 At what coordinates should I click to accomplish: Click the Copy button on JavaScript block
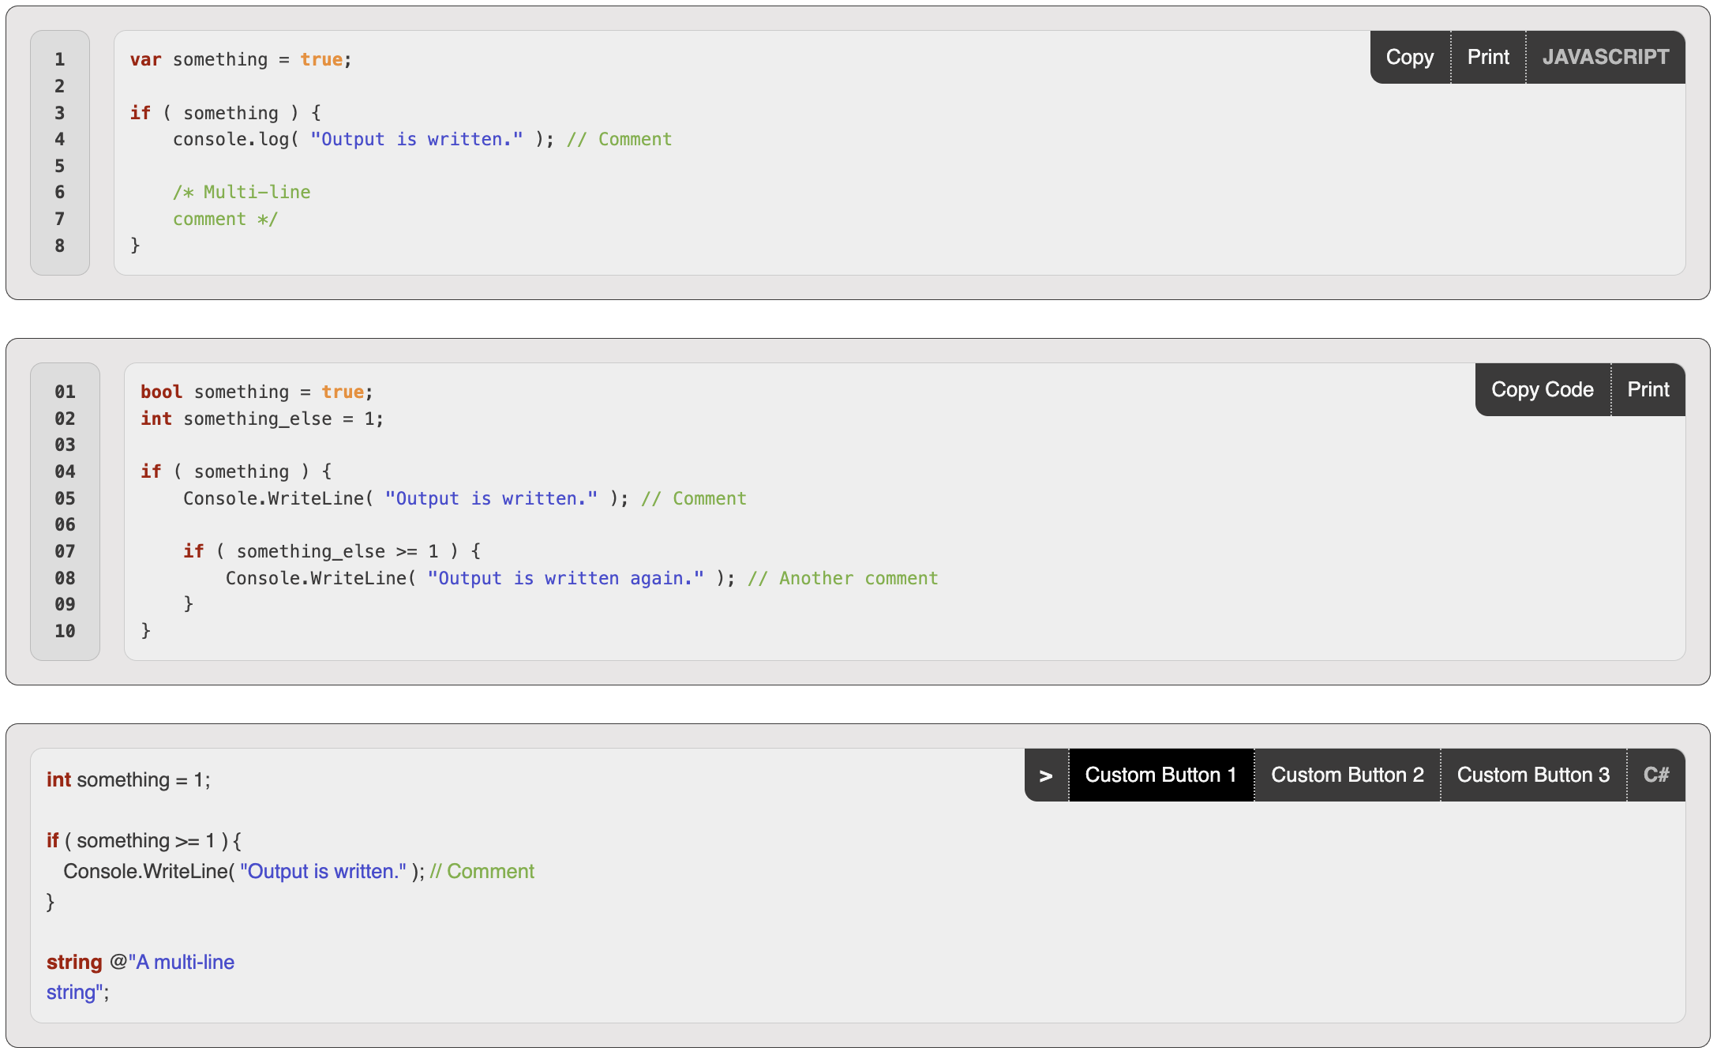tap(1410, 58)
